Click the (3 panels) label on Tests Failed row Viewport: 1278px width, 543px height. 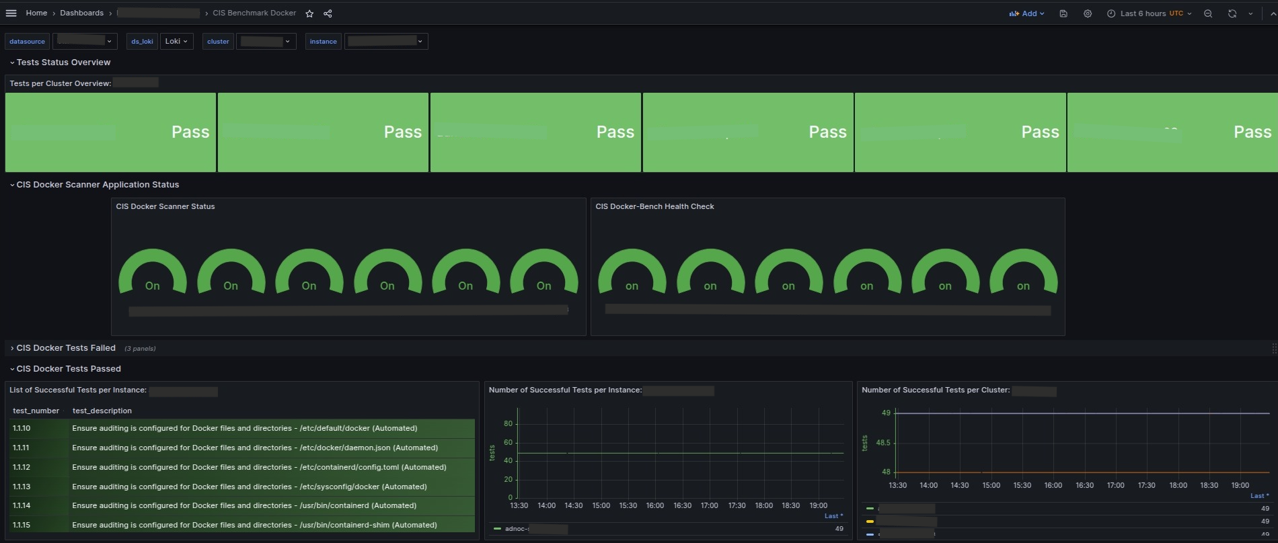(x=140, y=349)
